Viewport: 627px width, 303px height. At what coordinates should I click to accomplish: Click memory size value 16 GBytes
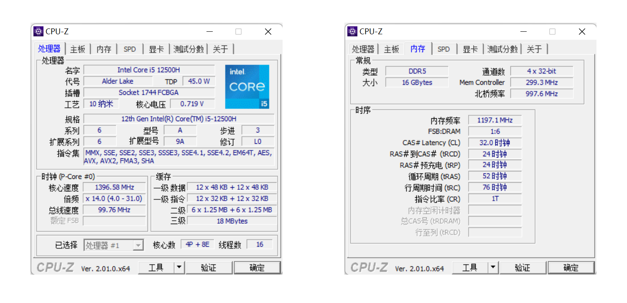[x=417, y=82]
